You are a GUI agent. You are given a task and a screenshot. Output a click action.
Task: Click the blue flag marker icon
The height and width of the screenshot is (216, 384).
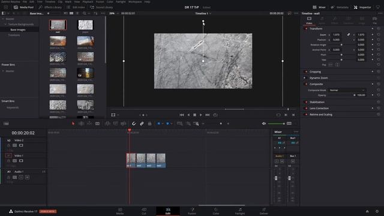158,124
